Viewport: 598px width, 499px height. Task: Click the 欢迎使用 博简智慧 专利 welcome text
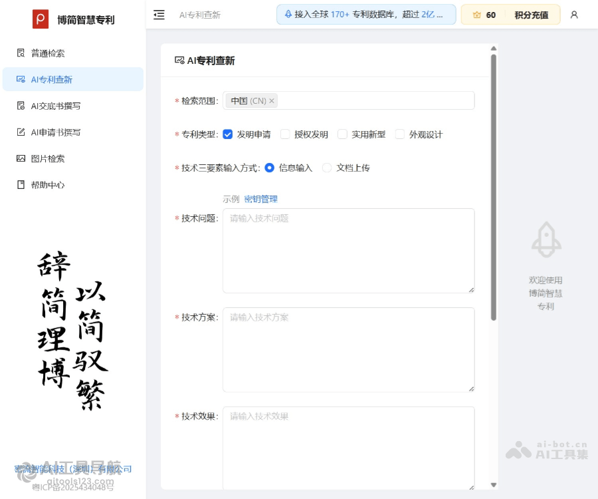click(x=546, y=293)
